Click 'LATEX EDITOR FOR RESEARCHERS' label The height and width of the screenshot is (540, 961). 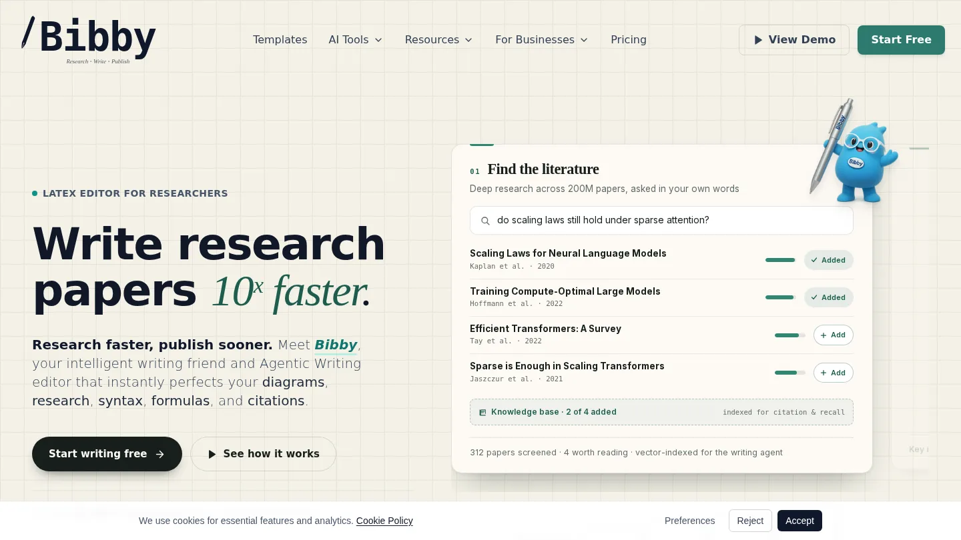click(135, 193)
